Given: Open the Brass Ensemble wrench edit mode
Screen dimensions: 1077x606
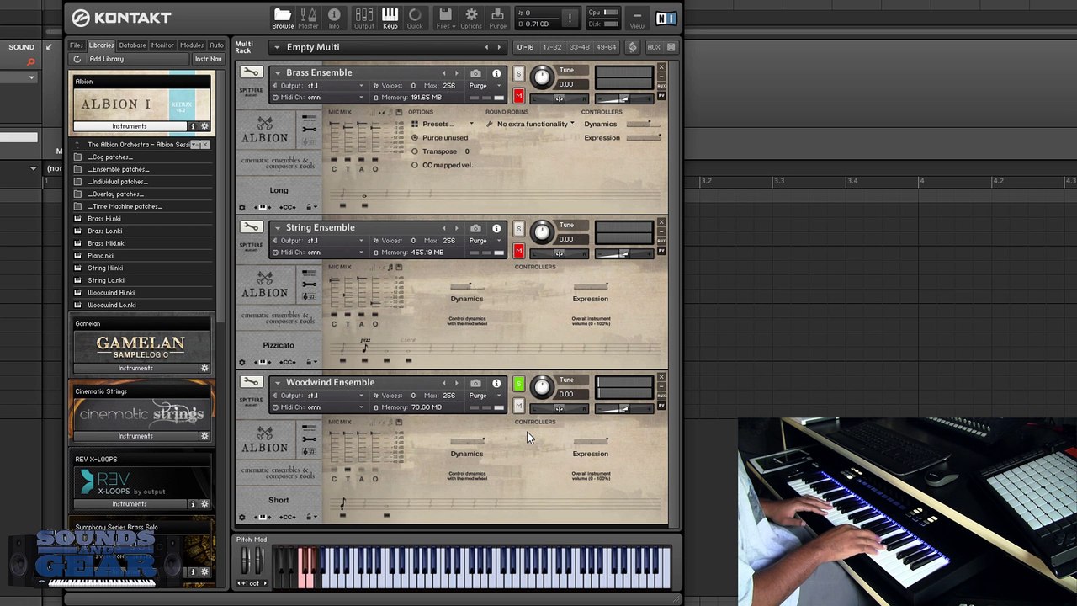Looking at the screenshot, I should [251, 73].
